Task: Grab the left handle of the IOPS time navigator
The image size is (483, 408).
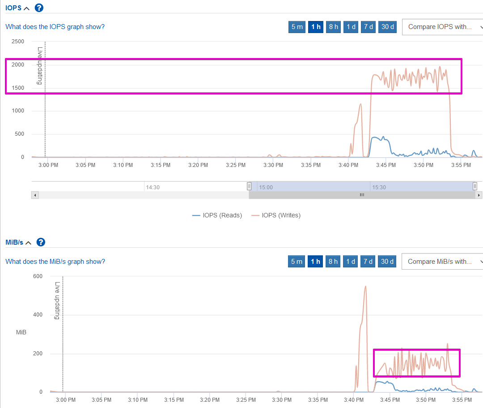Action: coord(249,186)
